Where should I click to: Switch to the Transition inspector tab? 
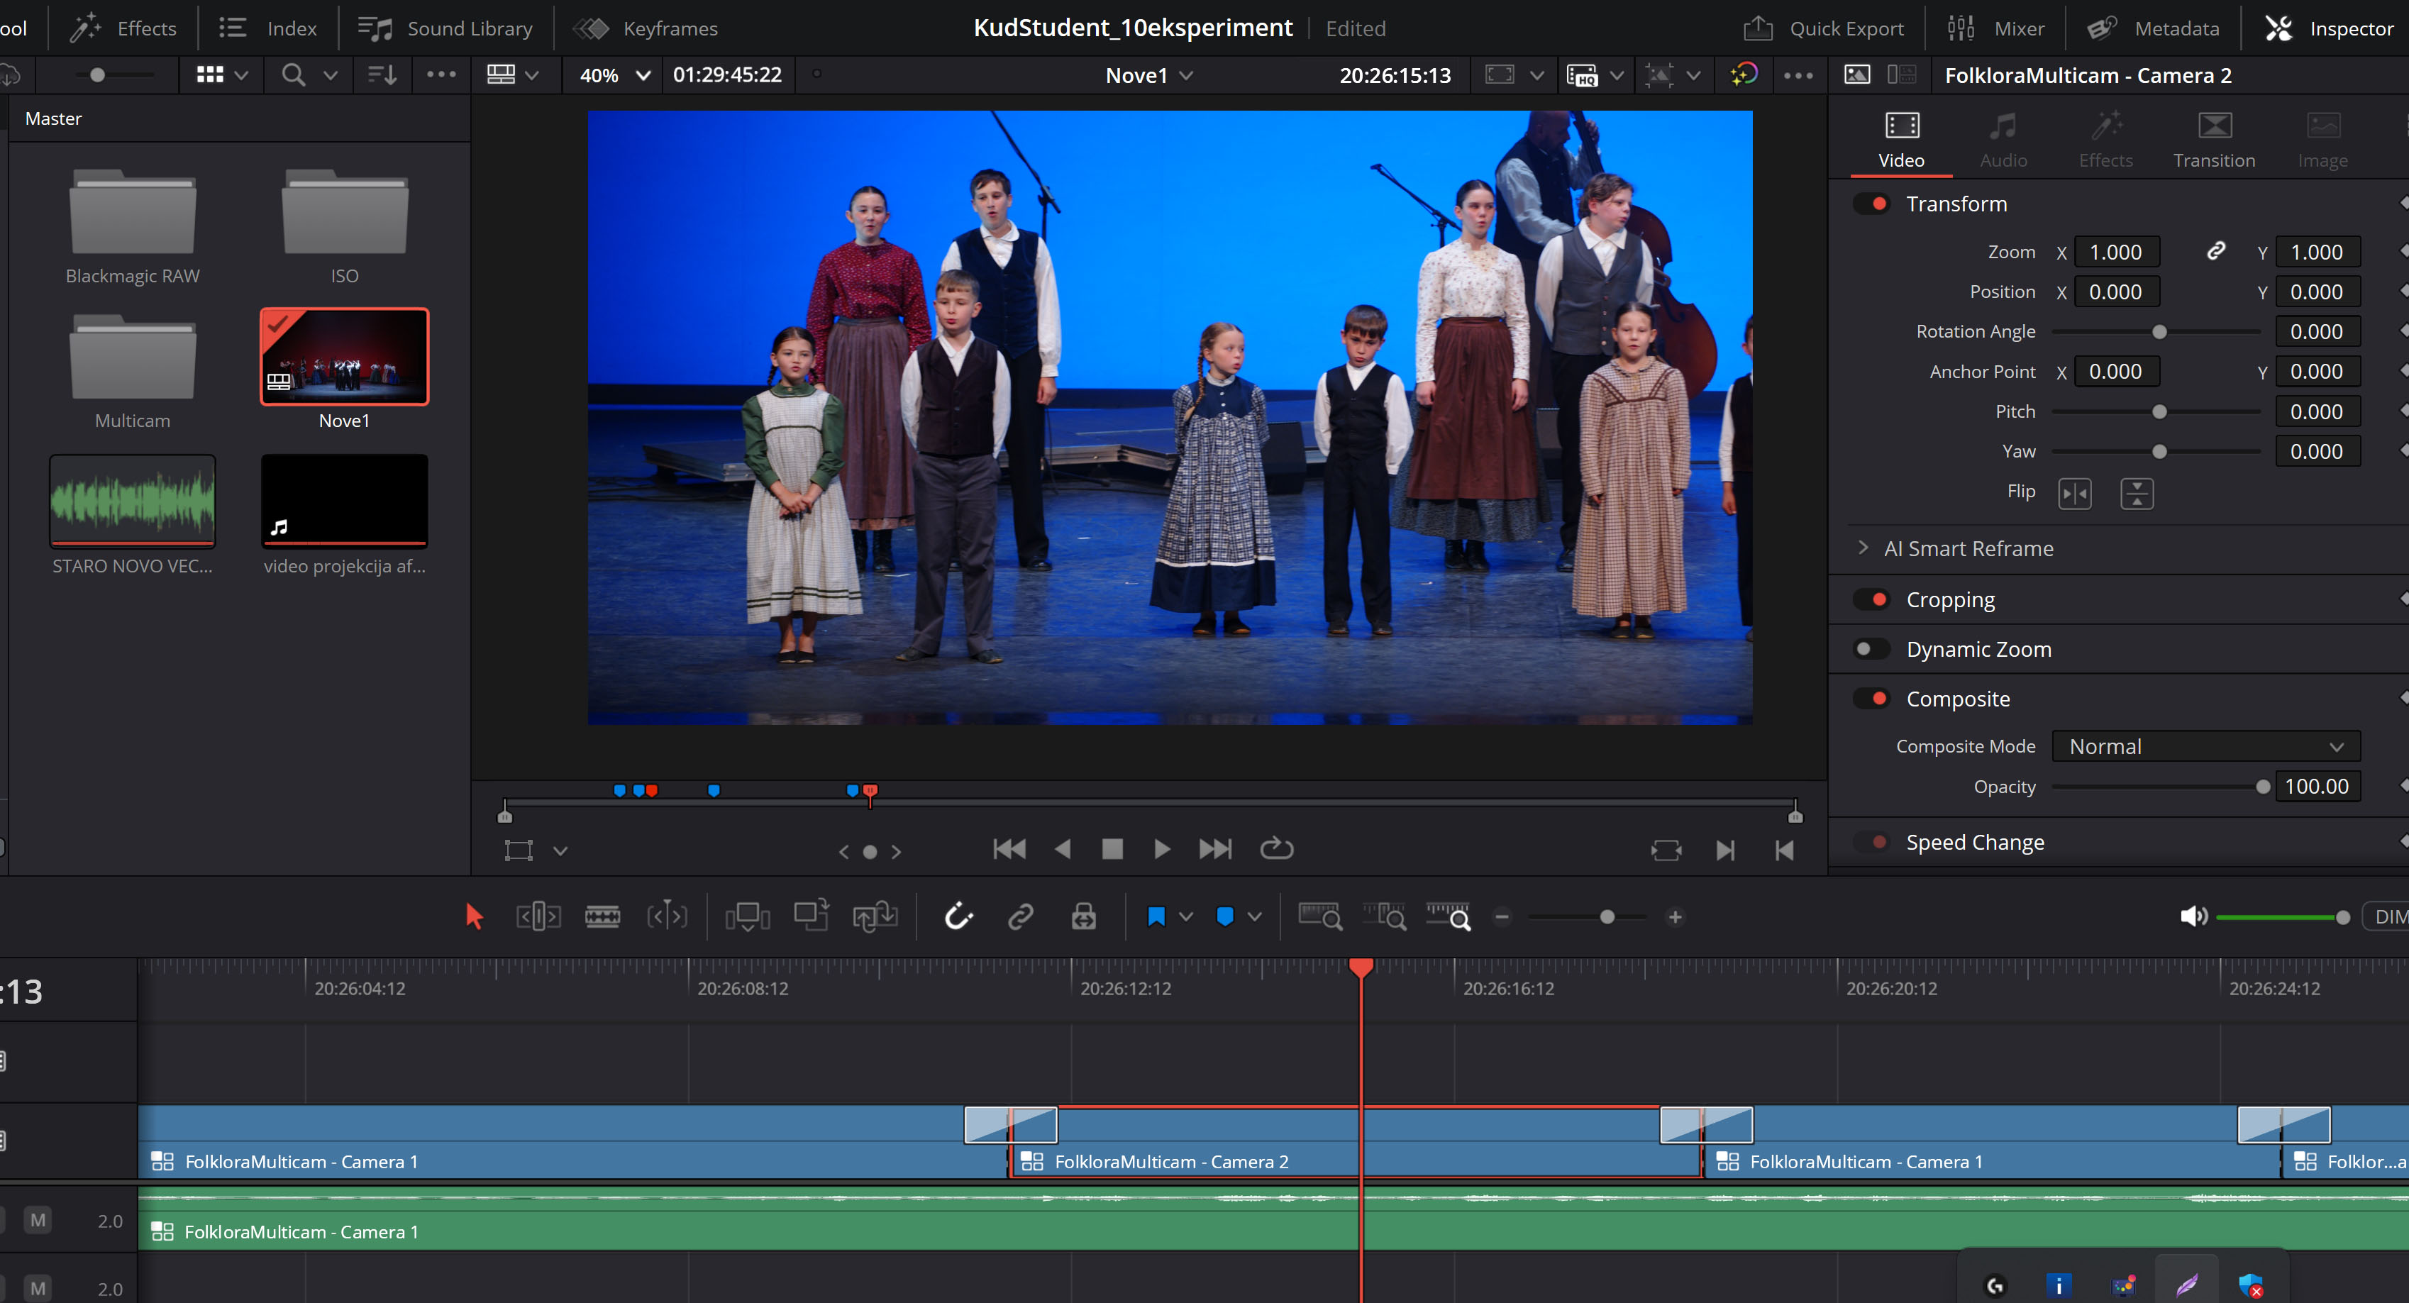click(2213, 140)
